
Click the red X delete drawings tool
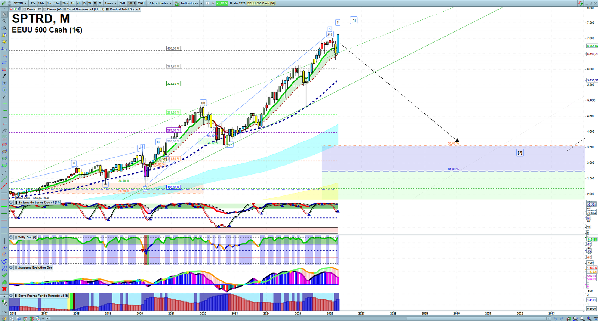4,289
